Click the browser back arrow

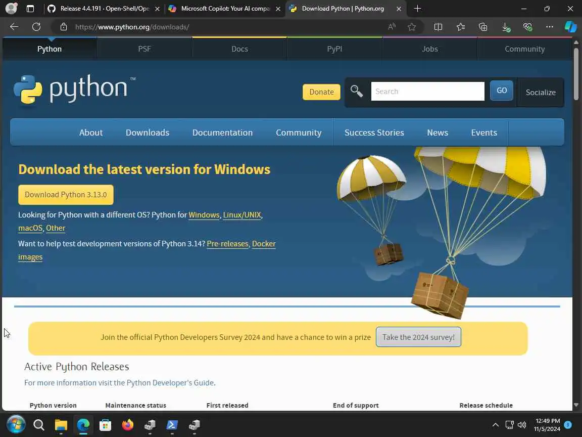pyautogui.click(x=14, y=27)
